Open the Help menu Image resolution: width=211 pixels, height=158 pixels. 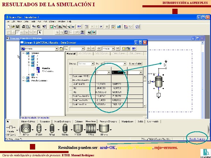coord(69,21)
